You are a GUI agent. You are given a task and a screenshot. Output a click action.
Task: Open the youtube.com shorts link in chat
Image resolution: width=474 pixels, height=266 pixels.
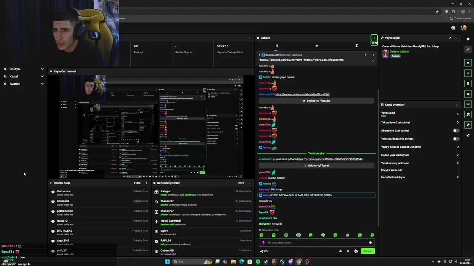pos(303,94)
